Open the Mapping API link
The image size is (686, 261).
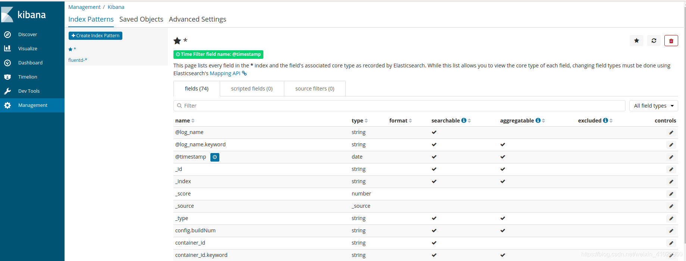(228, 73)
